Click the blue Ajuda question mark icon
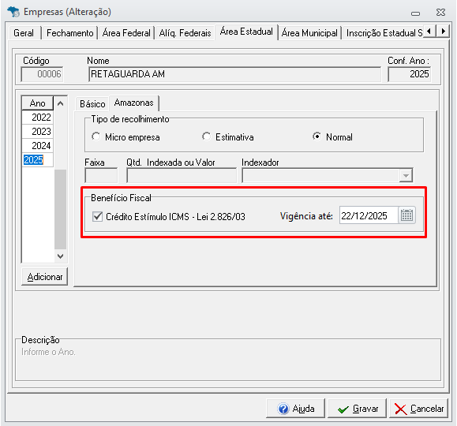 (x=283, y=409)
